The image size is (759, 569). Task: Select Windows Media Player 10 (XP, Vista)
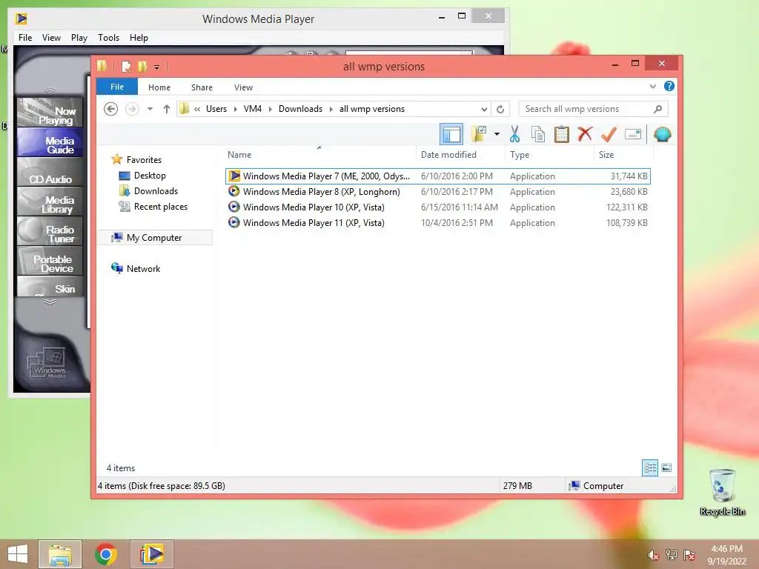[437, 207]
